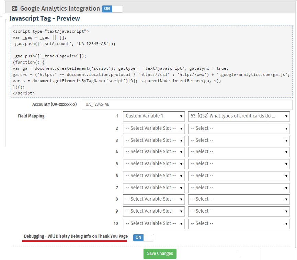Click the Debugging Thank You Page label
Image resolution: width=297 pixels, height=260 pixels.
76,236
